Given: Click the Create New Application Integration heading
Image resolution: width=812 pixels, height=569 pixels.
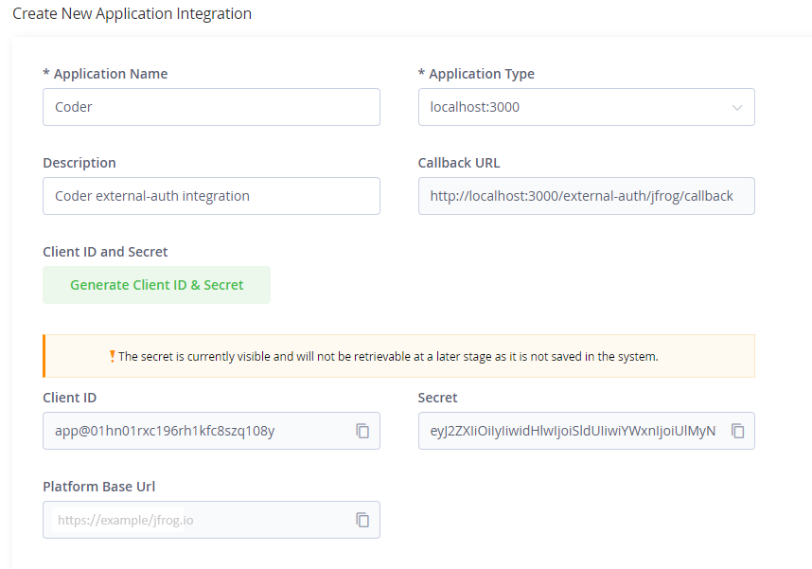Looking at the screenshot, I should [x=132, y=13].
